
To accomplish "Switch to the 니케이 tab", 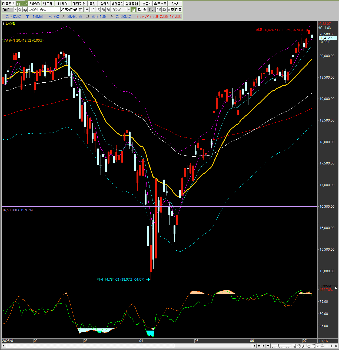I will pyautogui.click(x=63, y=4).
